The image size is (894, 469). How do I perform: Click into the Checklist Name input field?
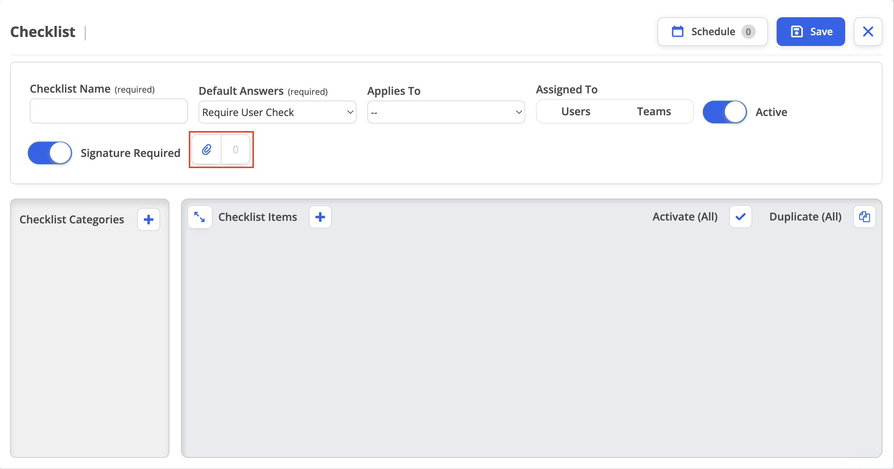(109, 111)
